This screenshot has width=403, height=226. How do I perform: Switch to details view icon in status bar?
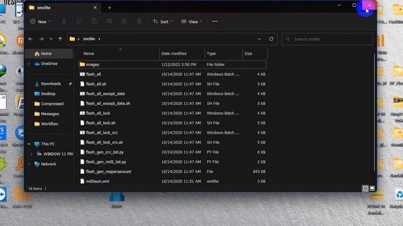[365, 188]
